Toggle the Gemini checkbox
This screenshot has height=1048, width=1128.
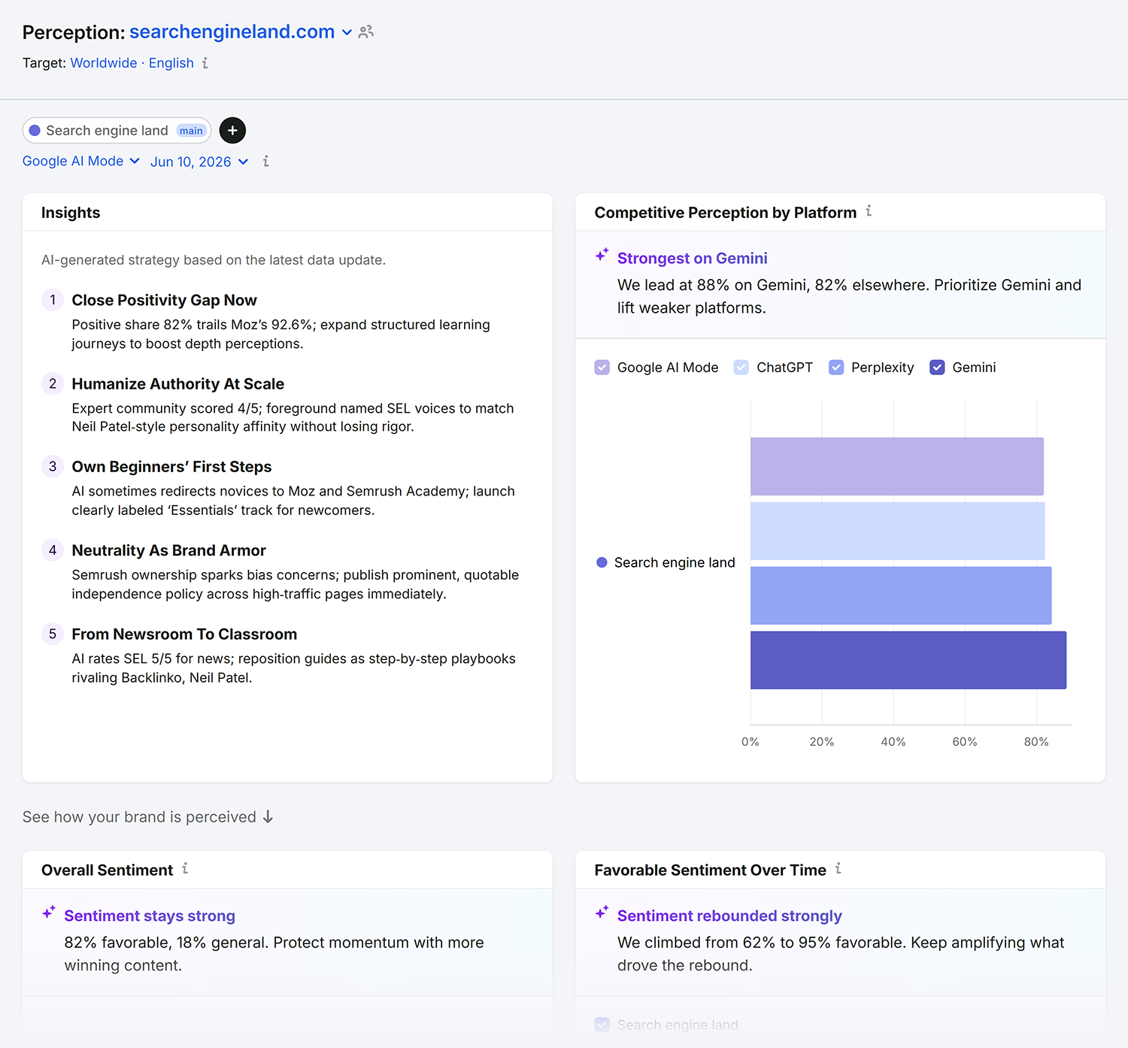click(x=937, y=367)
